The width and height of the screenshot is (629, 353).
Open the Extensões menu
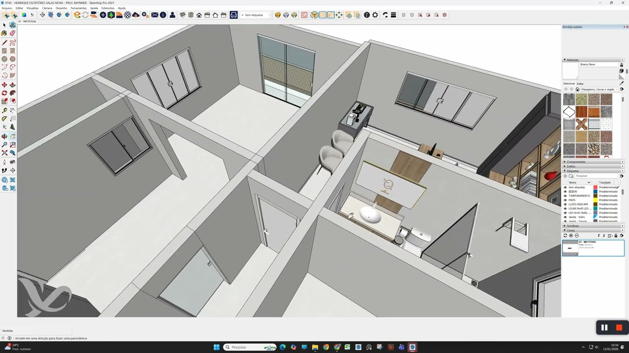tap(108, 8)
